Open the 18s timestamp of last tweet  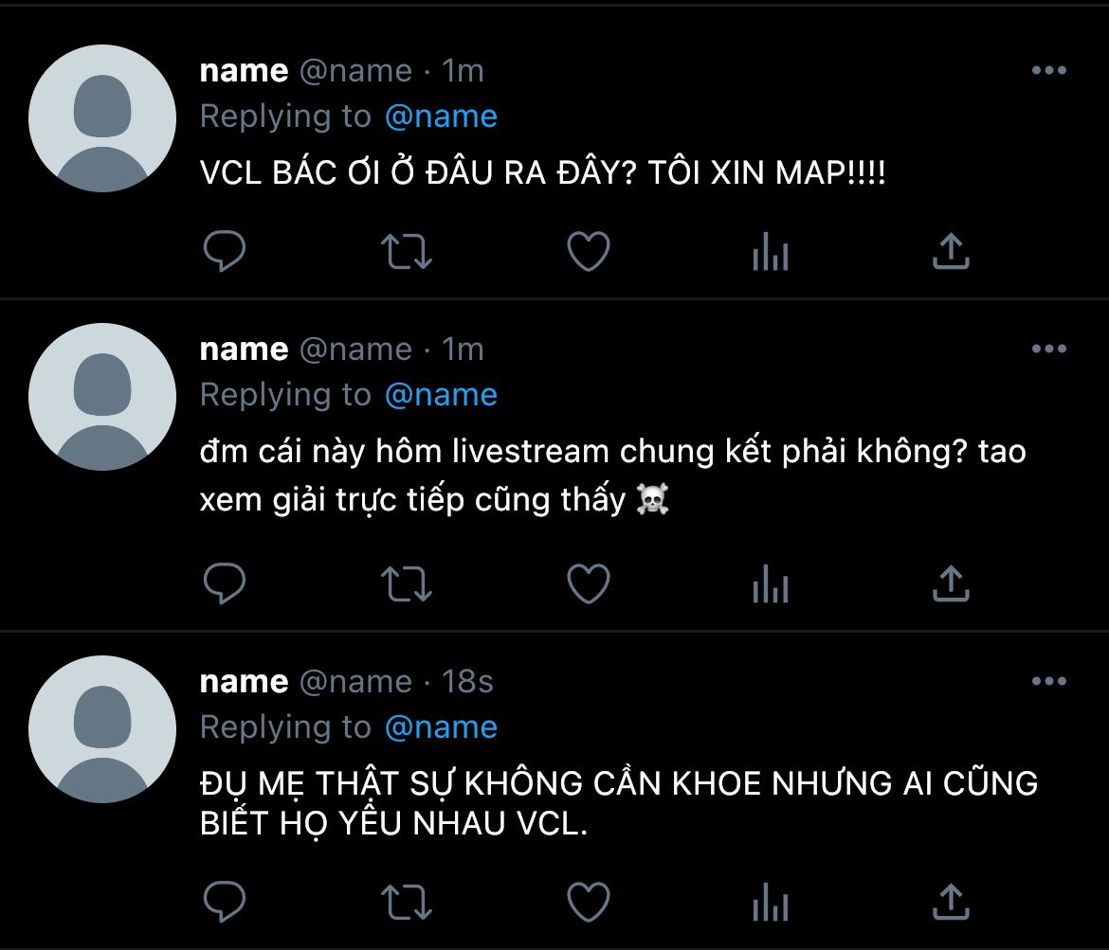point(467,681)
